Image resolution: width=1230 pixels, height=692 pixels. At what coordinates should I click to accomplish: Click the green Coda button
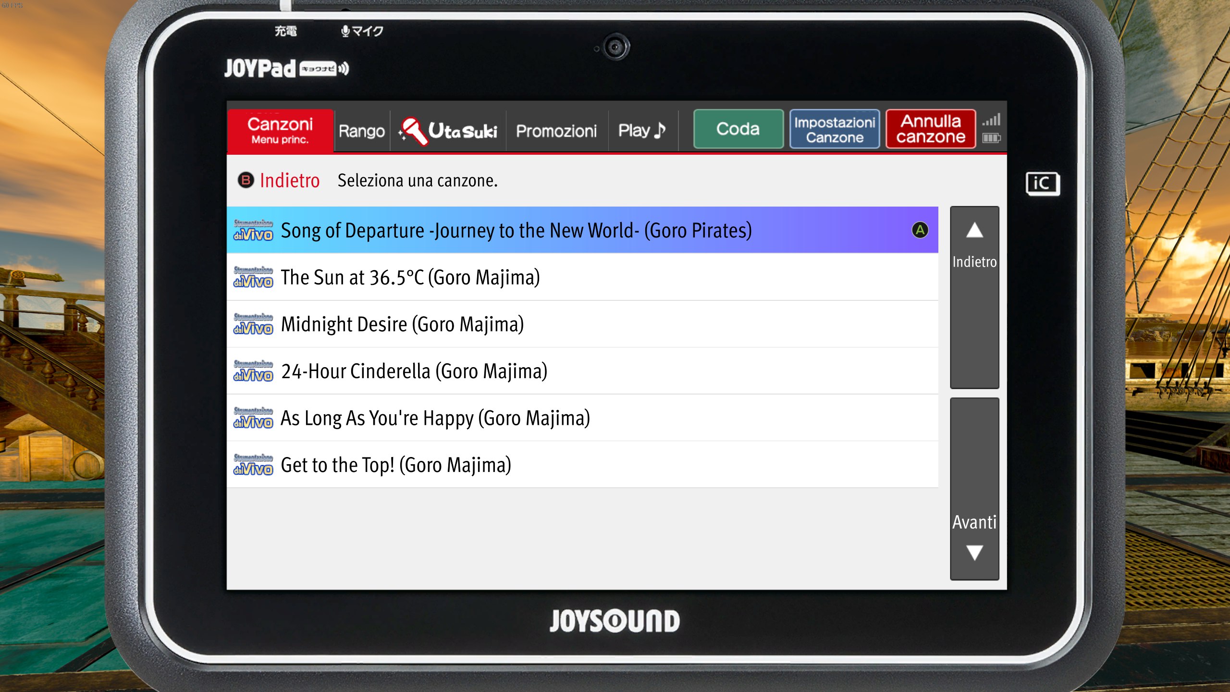click(738, 129)
